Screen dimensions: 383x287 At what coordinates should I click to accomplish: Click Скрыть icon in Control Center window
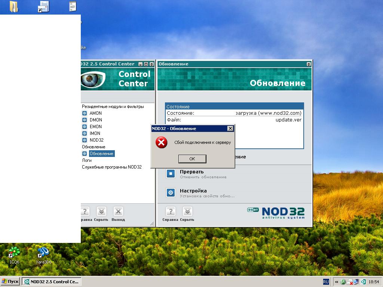coord(101,212)
